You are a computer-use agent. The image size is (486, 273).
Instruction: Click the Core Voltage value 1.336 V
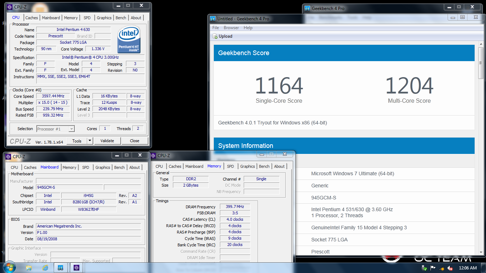pos(98,49)
